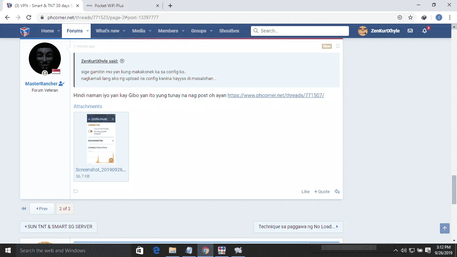The width and height of the screenshot is (457, 257).
Task: Expand the Groups menu dropdown arrow
Action: 211,31
